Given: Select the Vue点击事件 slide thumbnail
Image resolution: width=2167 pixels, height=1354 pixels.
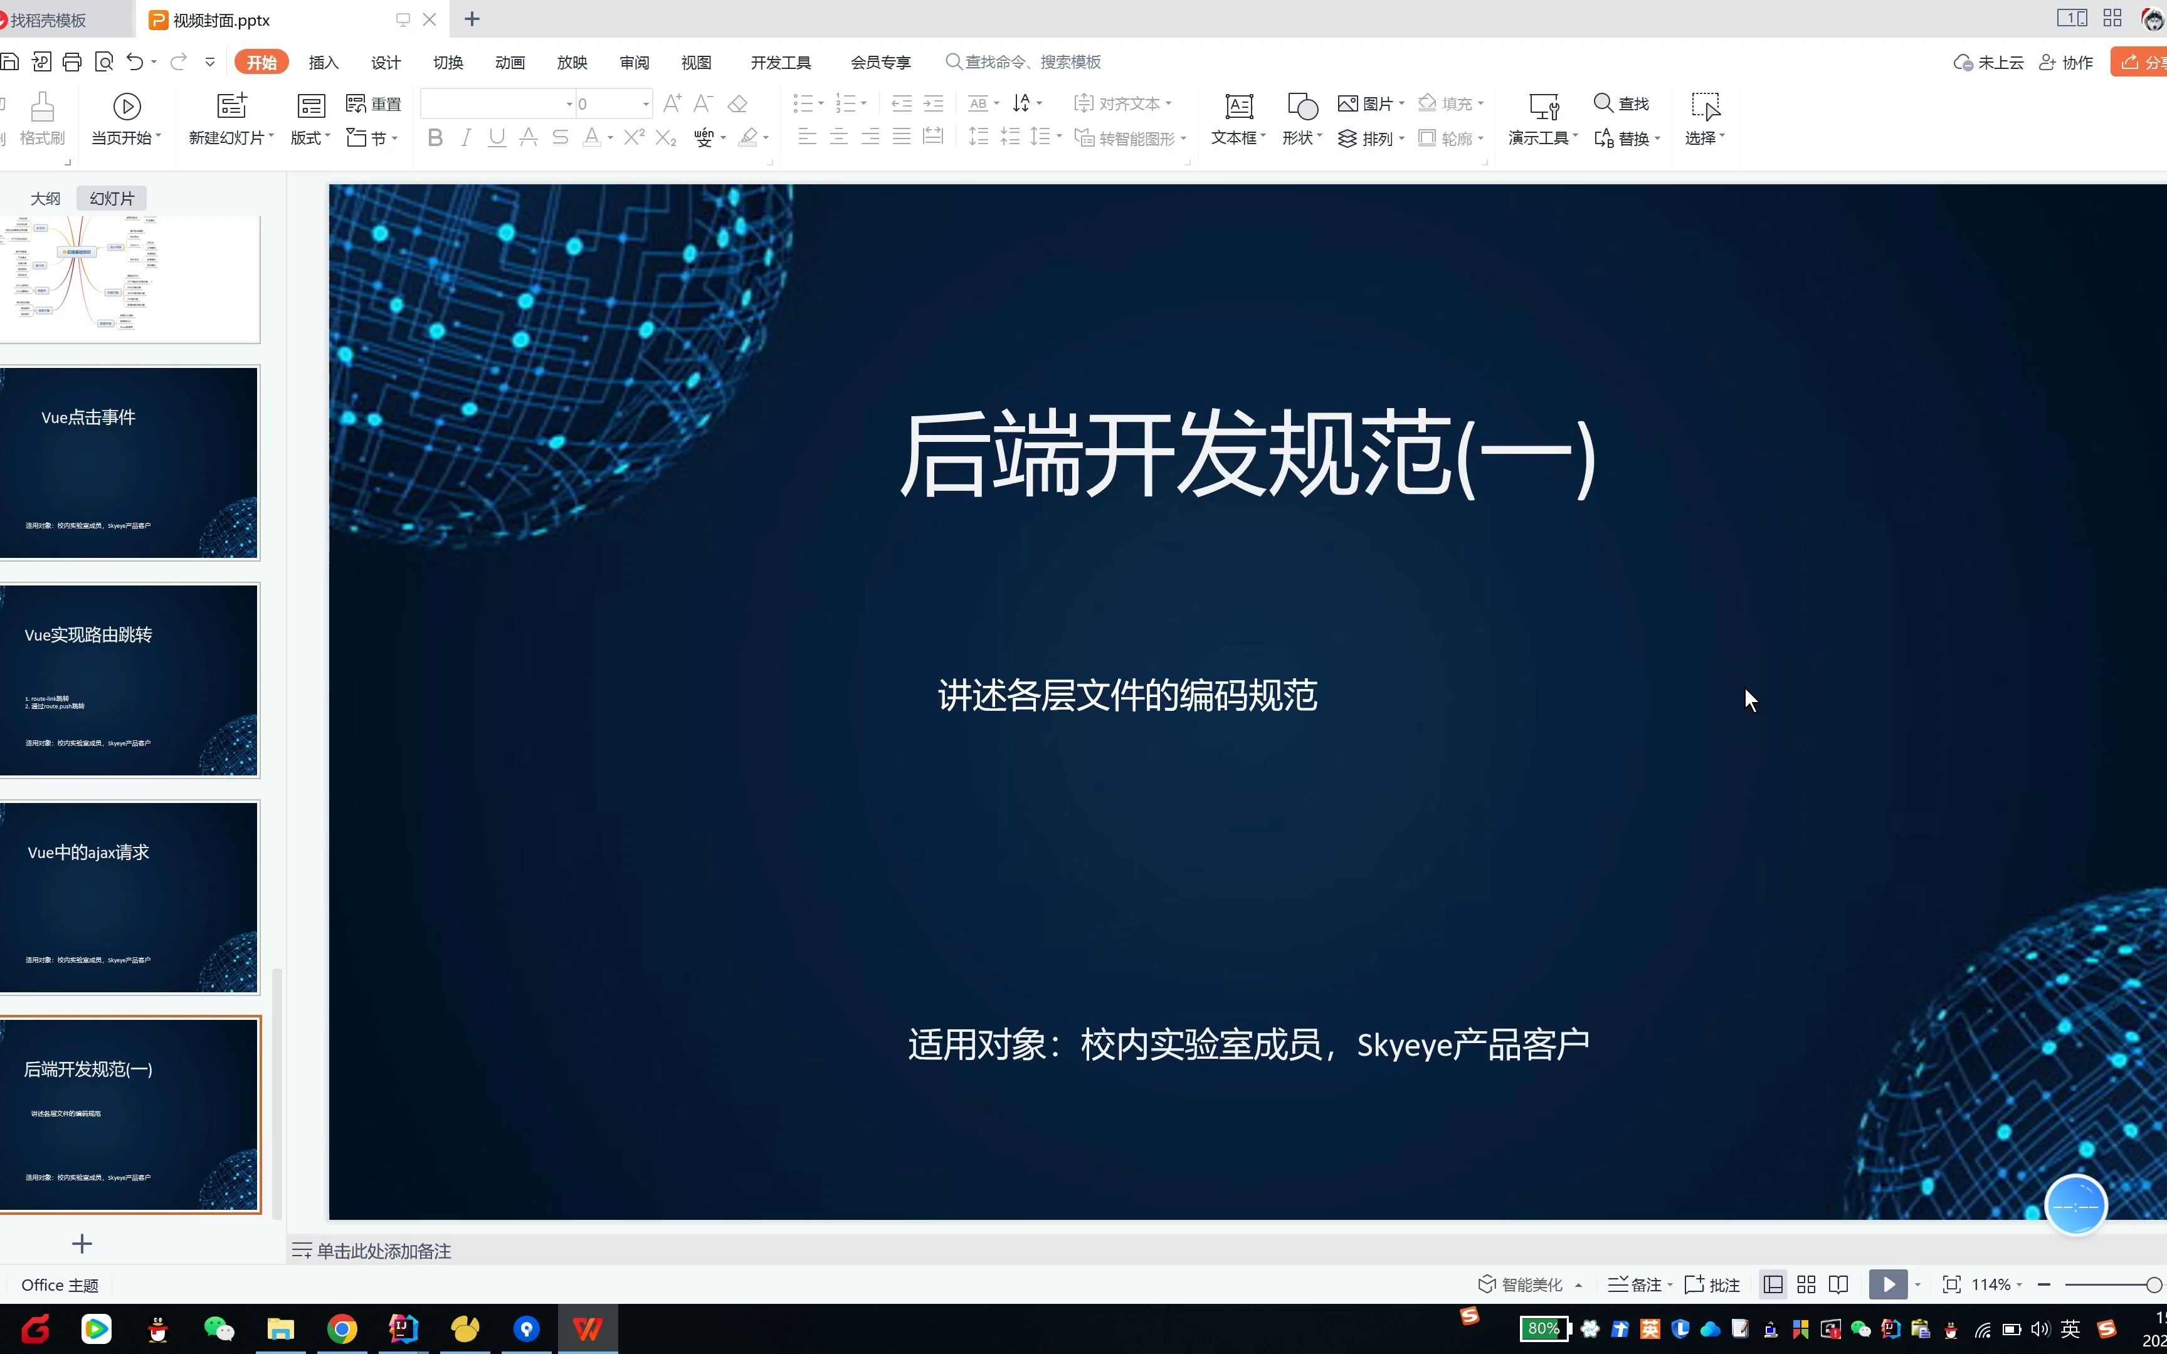Looking at the screenshot, I should (130, 463).
